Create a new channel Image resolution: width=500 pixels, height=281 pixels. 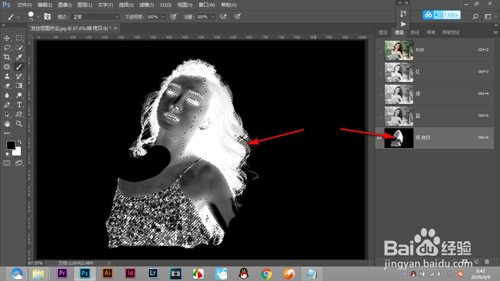477,262
